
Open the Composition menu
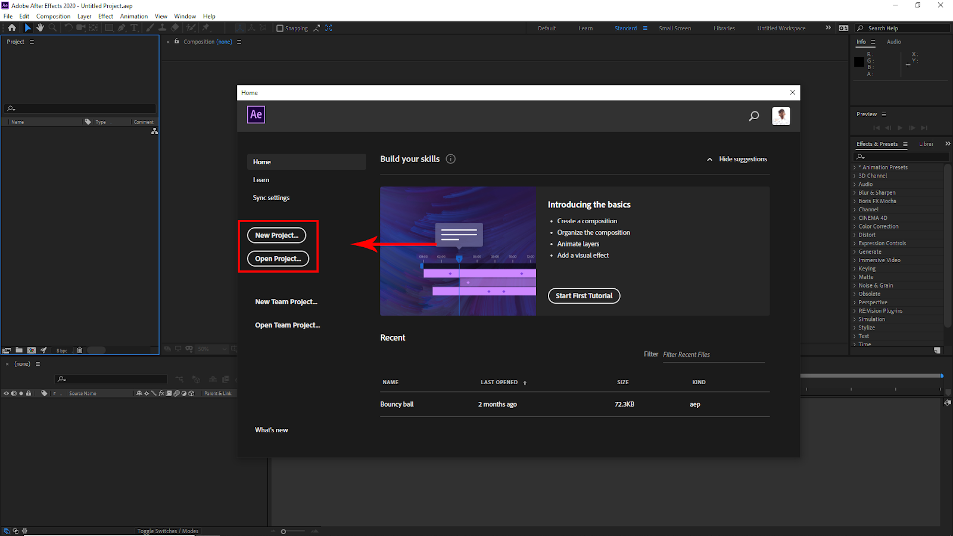point(53,16)
